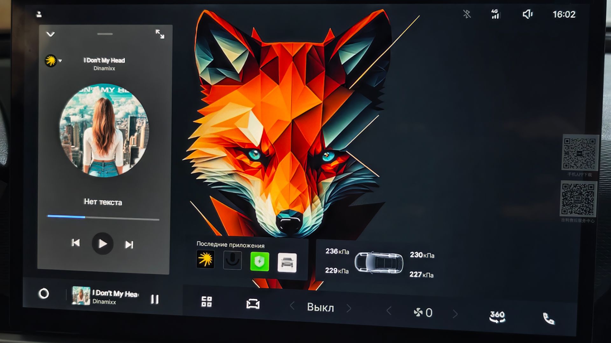
Task: Pause the track in the bottom mini player
Action: click(x=155, y=299)
